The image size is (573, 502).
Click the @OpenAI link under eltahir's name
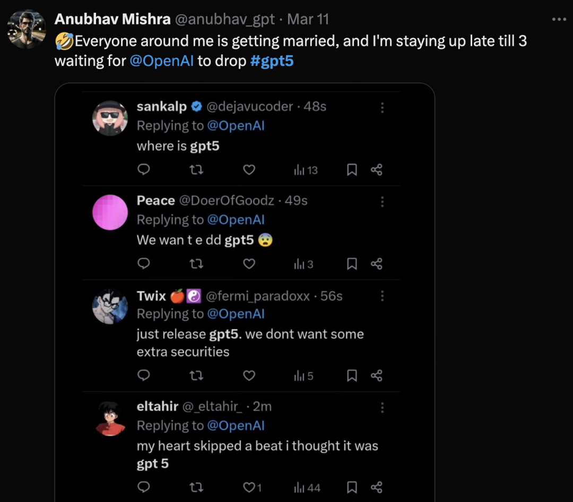coord(236,426)
